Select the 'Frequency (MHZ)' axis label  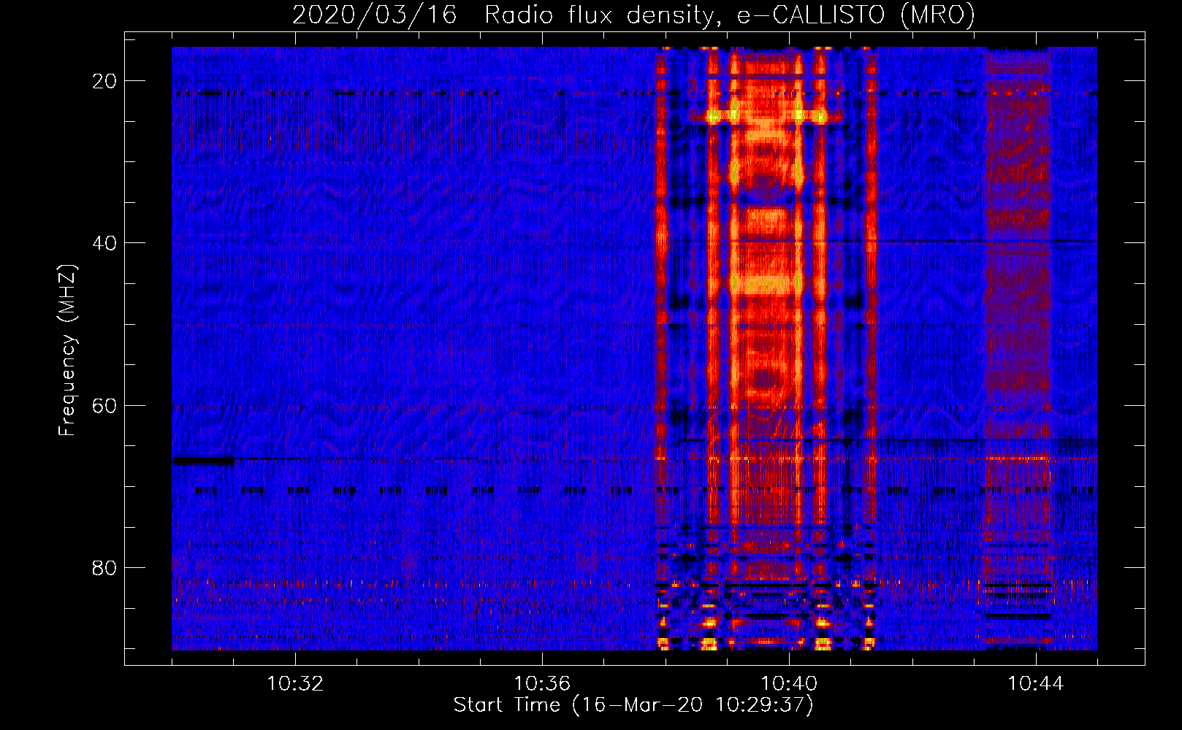(x=67, y=350)
